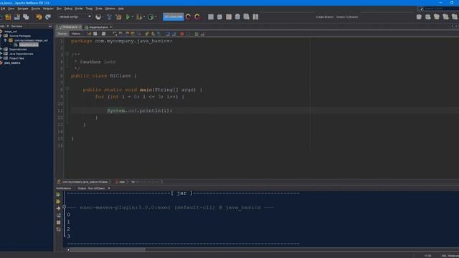Click the copy files icon in main toolbar

pos(26,17)
